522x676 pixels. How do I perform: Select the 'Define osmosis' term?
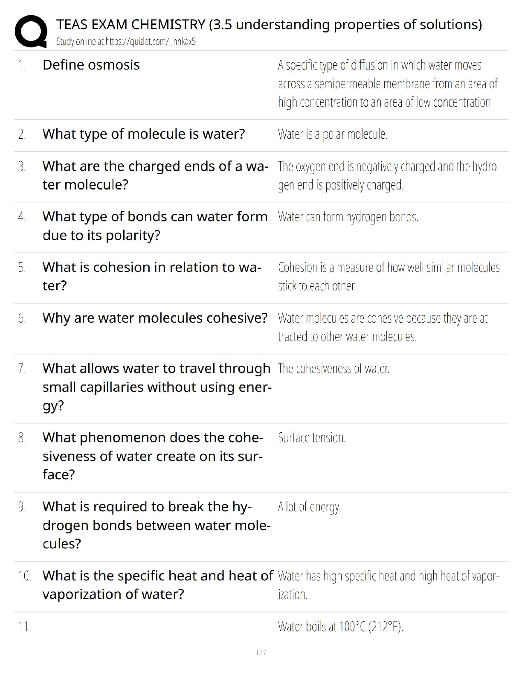point(91,65)
